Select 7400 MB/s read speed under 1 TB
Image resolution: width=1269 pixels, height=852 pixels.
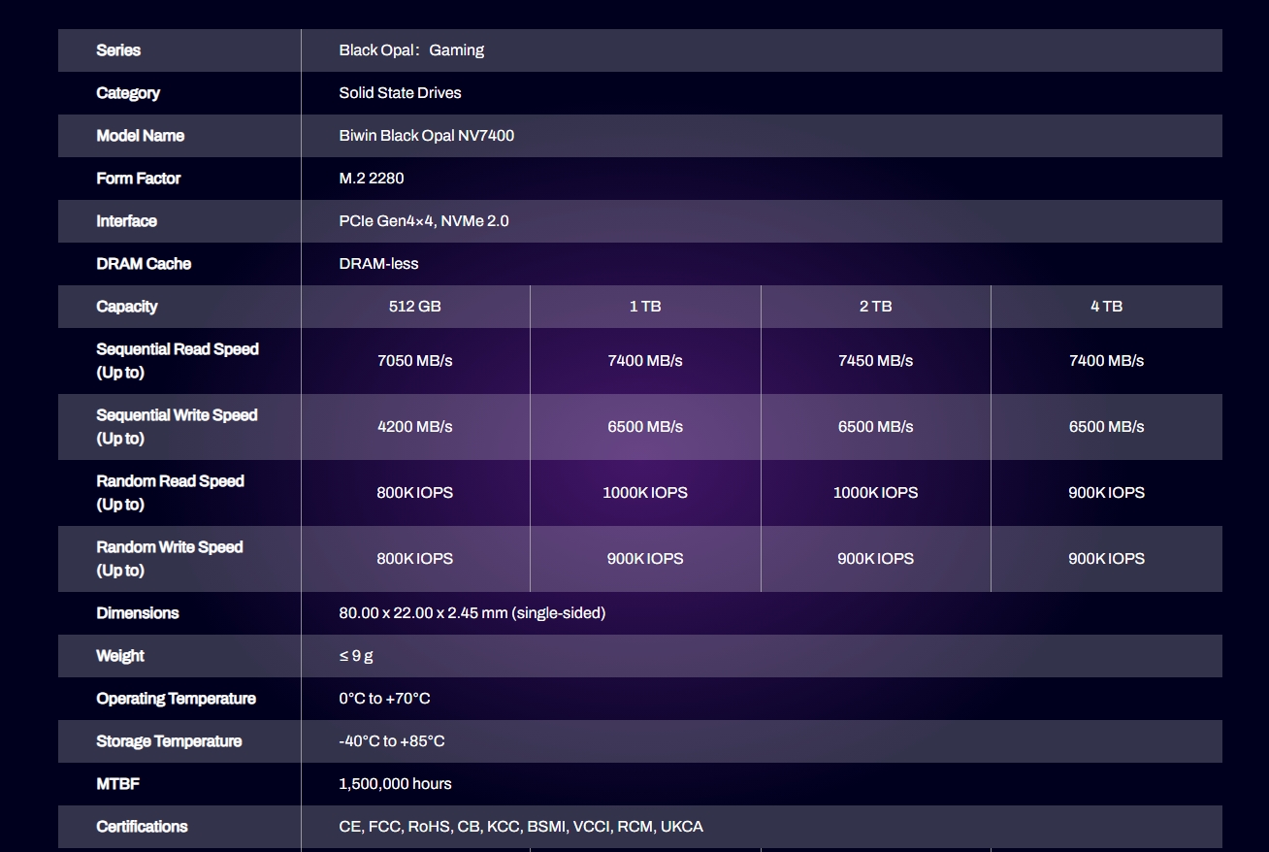(x=645, y=361)
